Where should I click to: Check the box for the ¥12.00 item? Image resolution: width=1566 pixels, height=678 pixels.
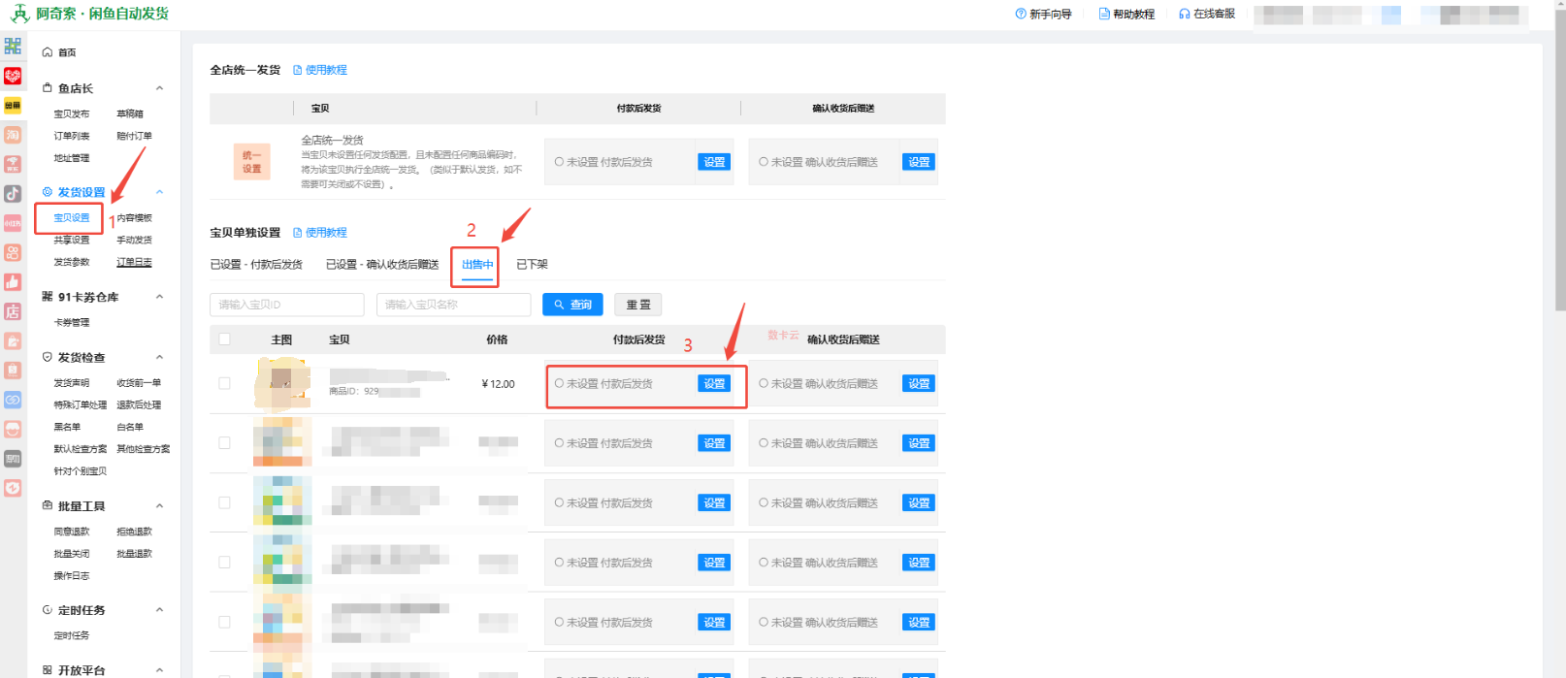click(x=225, y=384)
